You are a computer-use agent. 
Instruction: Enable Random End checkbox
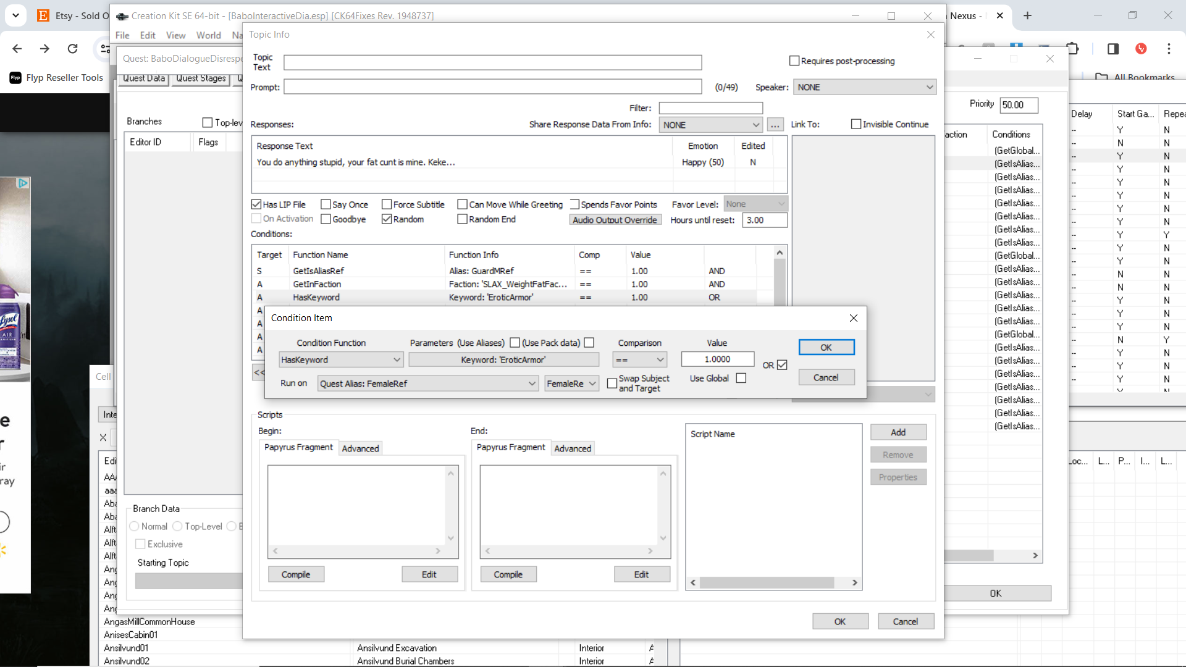(462, 219)
